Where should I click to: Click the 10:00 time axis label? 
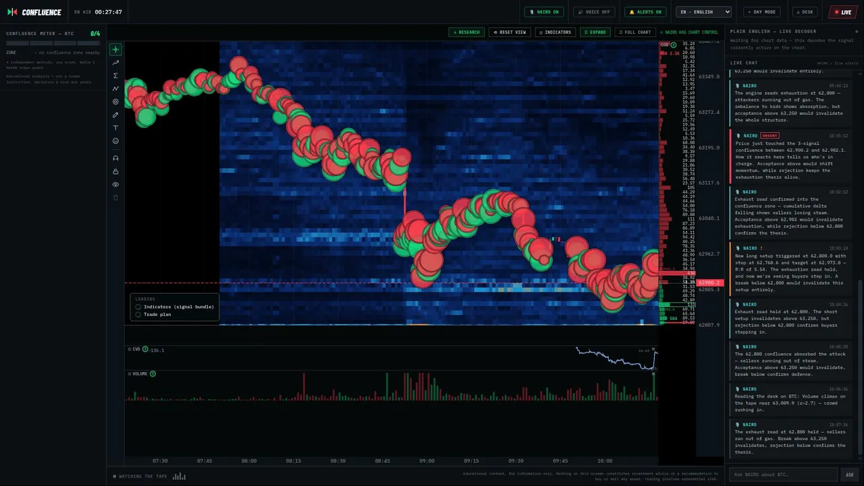(605, 461)
